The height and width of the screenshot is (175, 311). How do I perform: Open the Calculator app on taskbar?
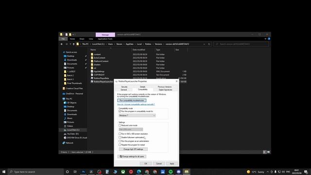point(107,172)
